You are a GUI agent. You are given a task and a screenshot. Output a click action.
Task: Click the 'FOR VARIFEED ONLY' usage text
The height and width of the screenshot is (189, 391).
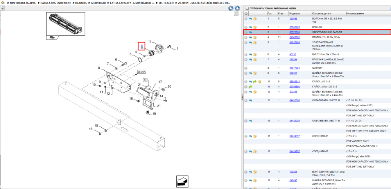[x=358, y=141]
